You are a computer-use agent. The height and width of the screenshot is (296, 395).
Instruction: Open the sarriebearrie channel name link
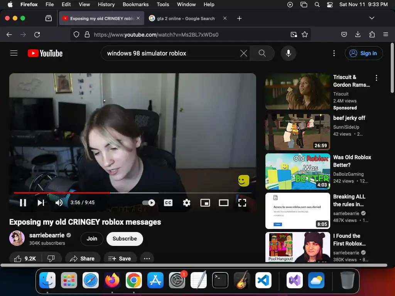[47, 235]
